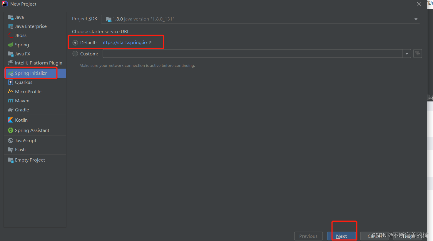Click the Java project type icon
Viewport: 433px width, 241px height.
pos(11,17)
